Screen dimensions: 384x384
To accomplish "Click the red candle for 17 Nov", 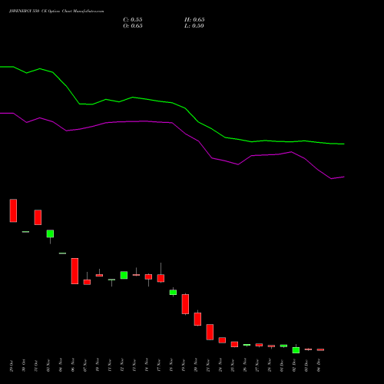I will coord(161,278).
